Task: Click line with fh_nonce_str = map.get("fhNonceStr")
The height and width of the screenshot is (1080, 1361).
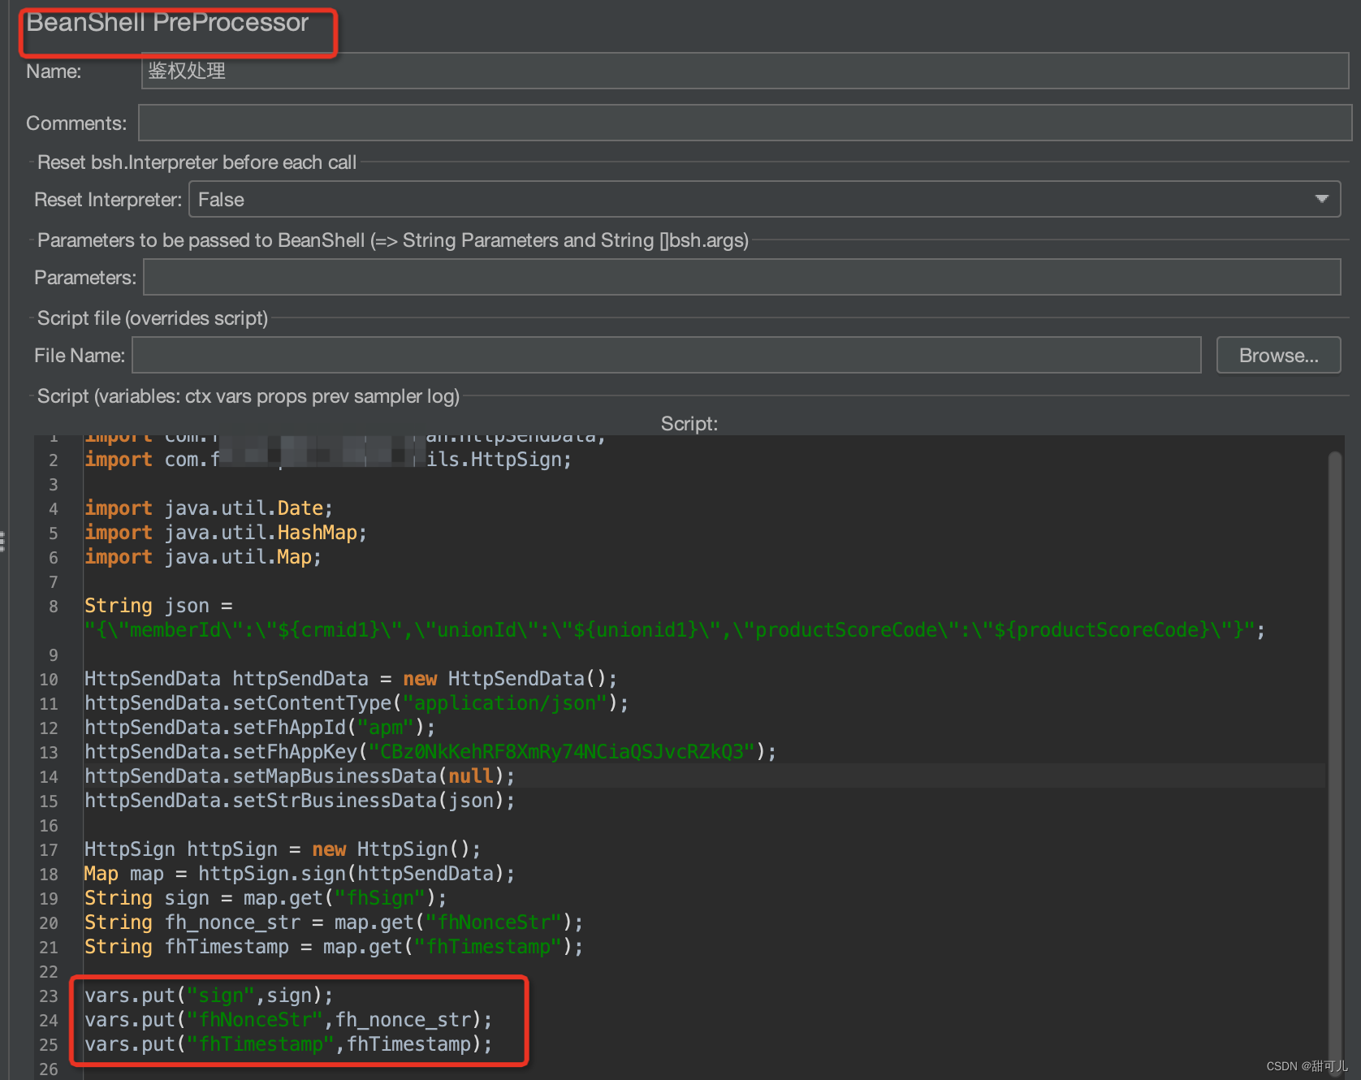Action: tap(334, 922)
